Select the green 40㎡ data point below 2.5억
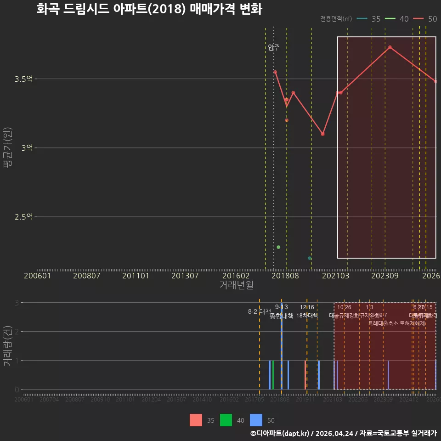Viewport: 441px width, 441px height. click(x=278, y=247)
